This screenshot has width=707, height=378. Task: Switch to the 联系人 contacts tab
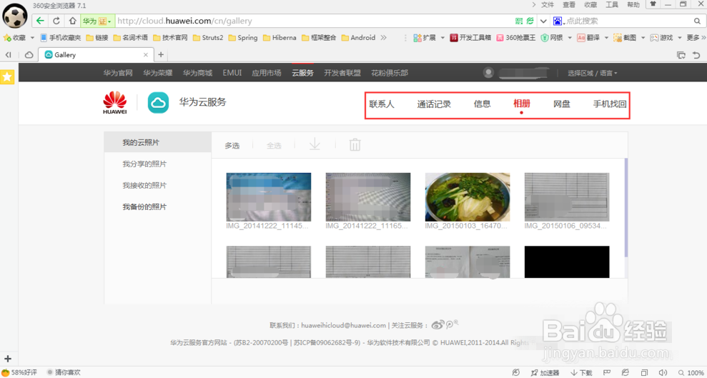[x=382, y=104]
